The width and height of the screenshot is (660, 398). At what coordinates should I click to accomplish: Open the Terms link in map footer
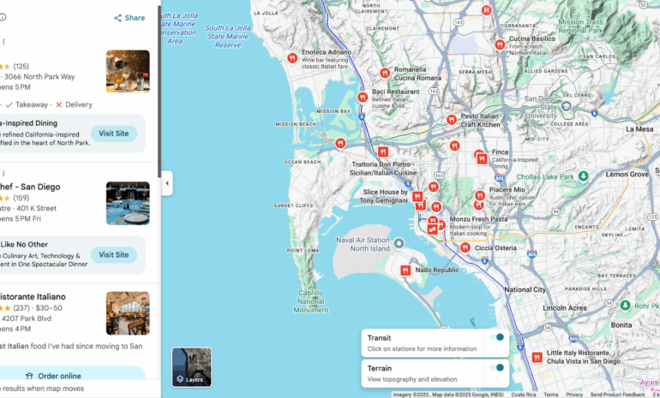(551, 395)
